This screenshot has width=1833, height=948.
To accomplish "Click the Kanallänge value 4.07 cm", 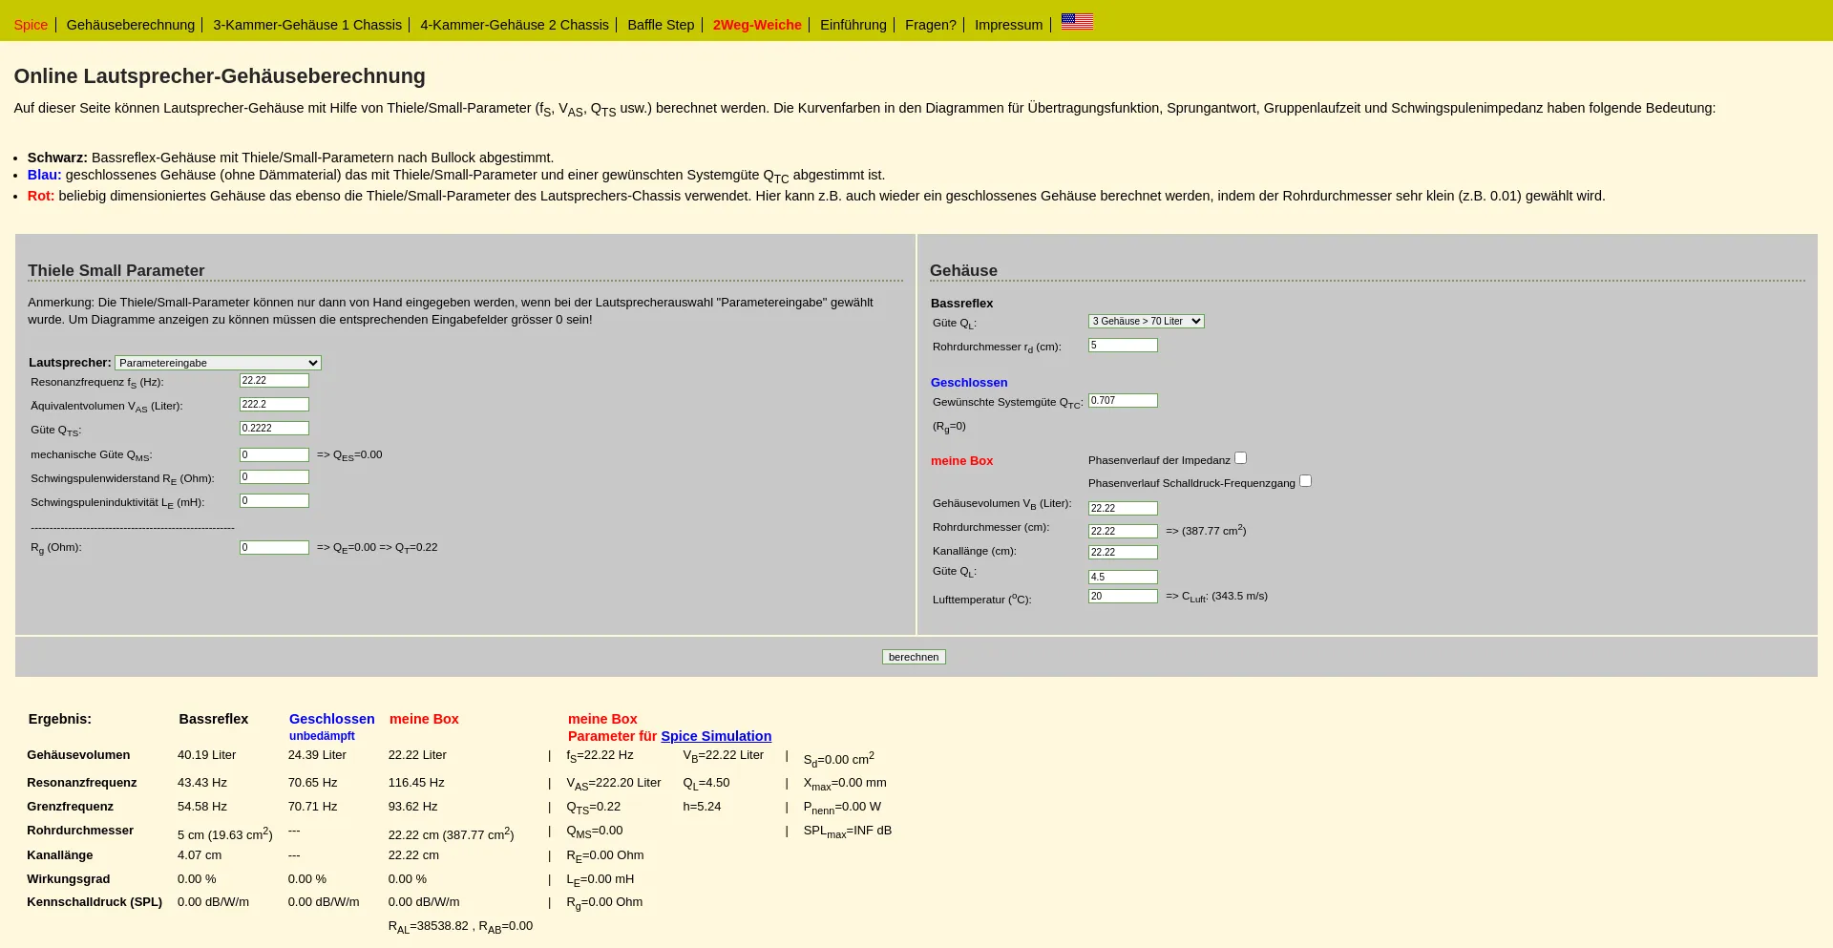I will (200, 855).
